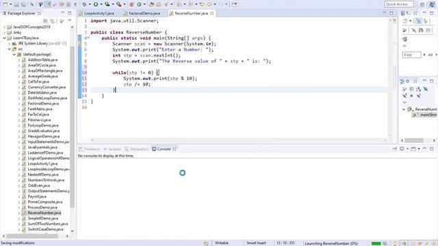Switch to LoopActivity1.java editor tab
Viewport: 438px width, 246px height.
tap(96, 13)
